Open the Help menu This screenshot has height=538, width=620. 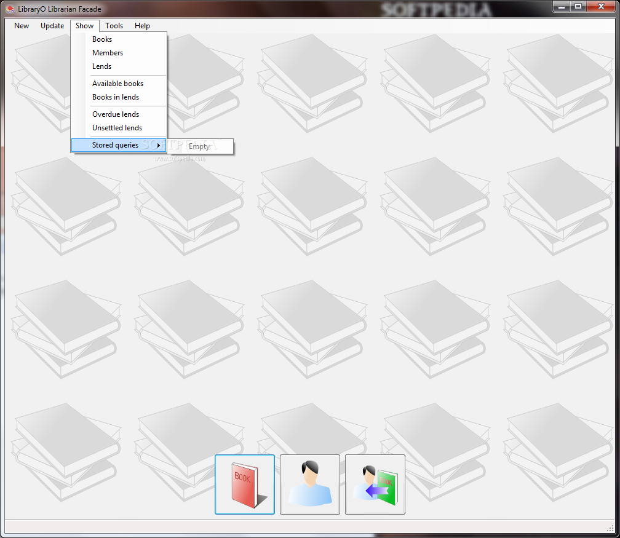(142, 26)
